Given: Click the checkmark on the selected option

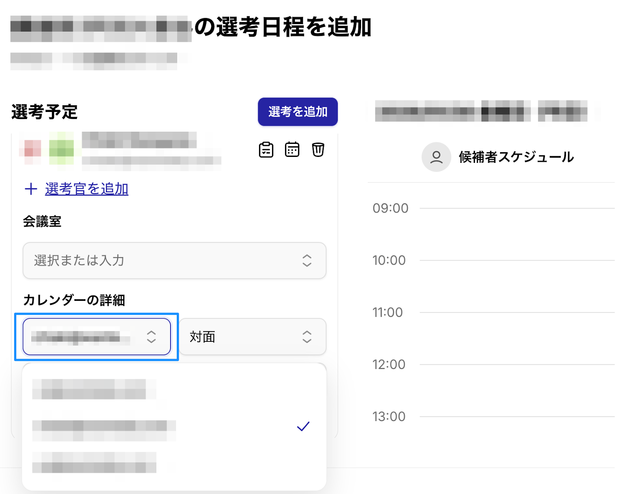Looking at the screenshot, I should (x=303, y=426).
